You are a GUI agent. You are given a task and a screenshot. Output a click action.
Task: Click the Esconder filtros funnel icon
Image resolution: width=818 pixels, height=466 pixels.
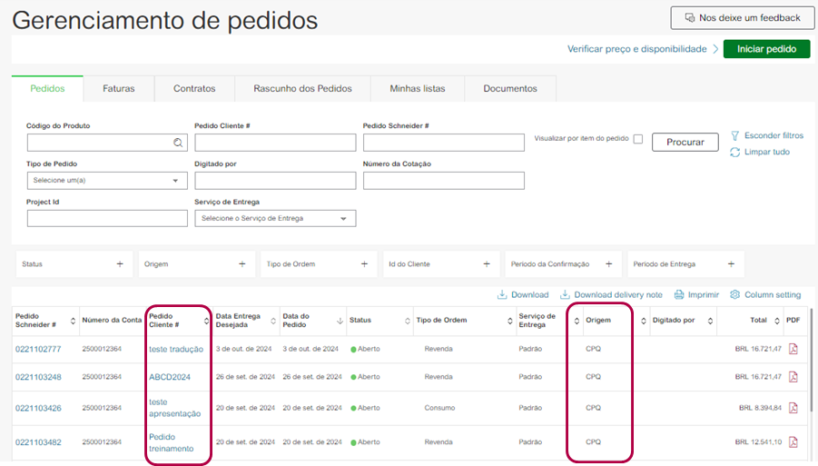[x=735, y=135]
